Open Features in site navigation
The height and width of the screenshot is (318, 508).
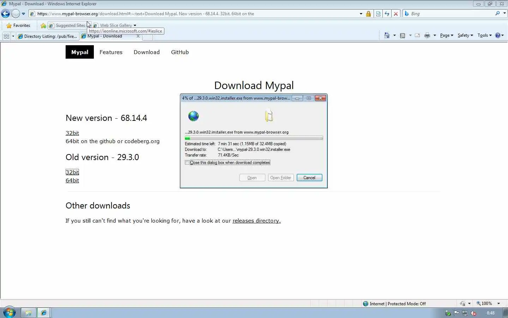111,52
